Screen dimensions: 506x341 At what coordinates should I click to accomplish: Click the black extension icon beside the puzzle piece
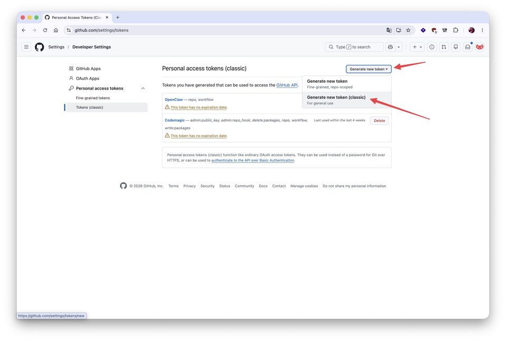point(445,30)
